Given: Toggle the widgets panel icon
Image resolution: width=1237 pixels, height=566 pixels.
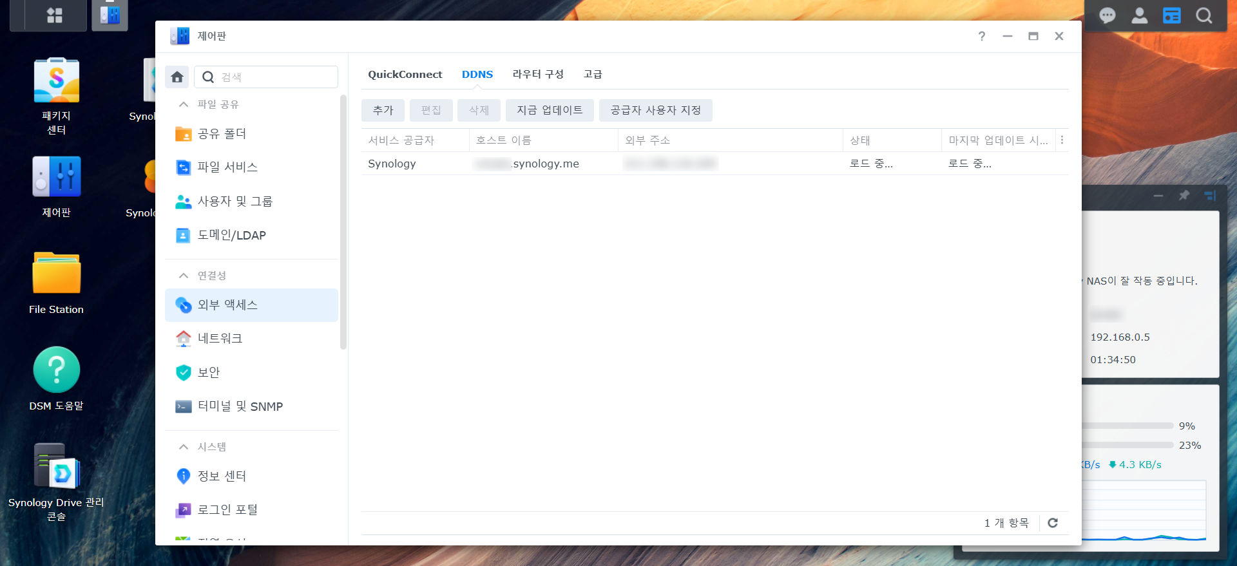Looking at the screenshot, I should tap(1172, 15).
